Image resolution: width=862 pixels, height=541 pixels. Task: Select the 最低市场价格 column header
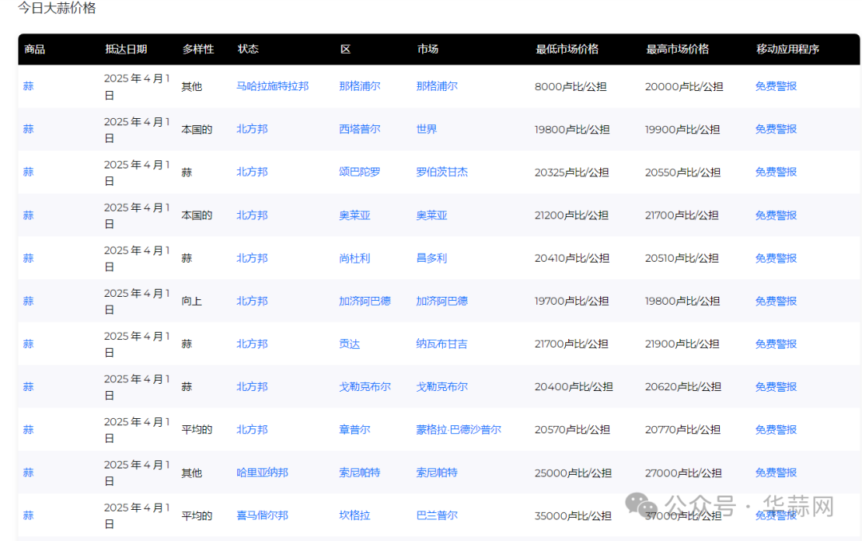point(567,49)
